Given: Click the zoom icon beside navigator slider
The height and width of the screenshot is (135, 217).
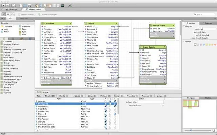Looking at the screenshot, I should tap(214, 130).
